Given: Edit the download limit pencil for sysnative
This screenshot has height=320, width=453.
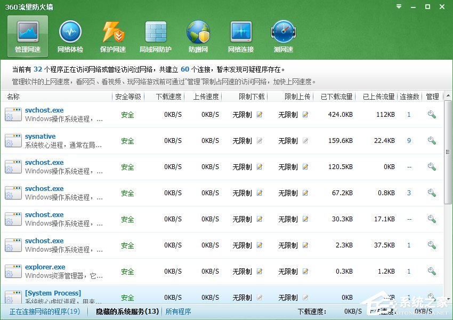Looking at the screenshot, I should pos(259,141).
